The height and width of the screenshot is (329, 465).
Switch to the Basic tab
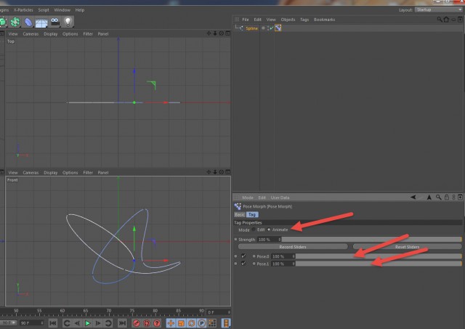[x=240, y=214]
